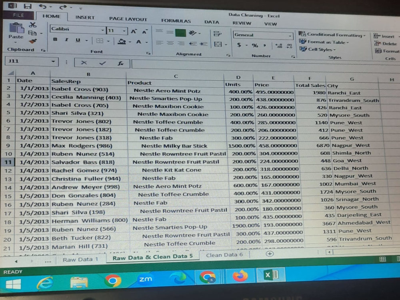This screenshot has height=300, width=400.
Task: Switch to the DATA tab
Action: 212,22
